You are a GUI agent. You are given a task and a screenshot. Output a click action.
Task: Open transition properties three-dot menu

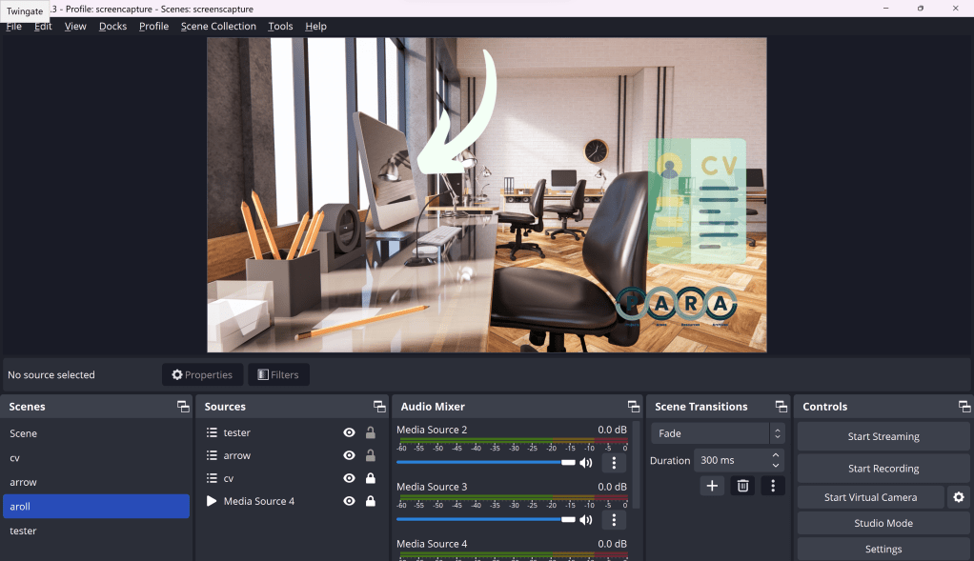pos(773,486)
